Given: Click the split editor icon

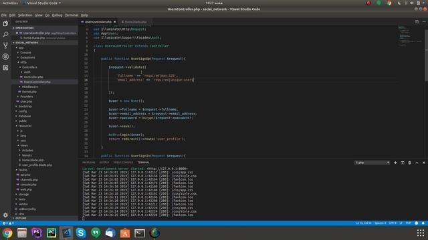Looking at the screenshot, I should click(417, 22).
